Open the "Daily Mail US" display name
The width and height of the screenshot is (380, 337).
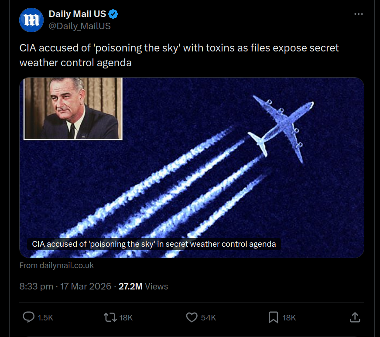[77, 15]
